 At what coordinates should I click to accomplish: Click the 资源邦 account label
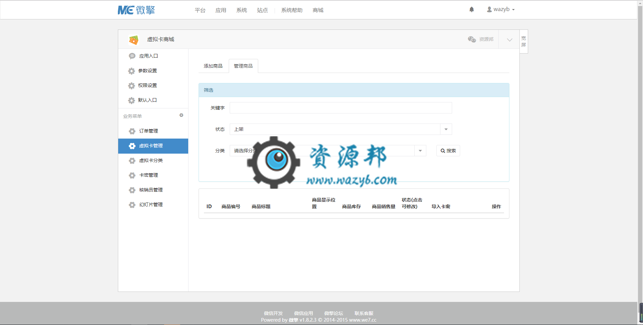pos(486,39)
